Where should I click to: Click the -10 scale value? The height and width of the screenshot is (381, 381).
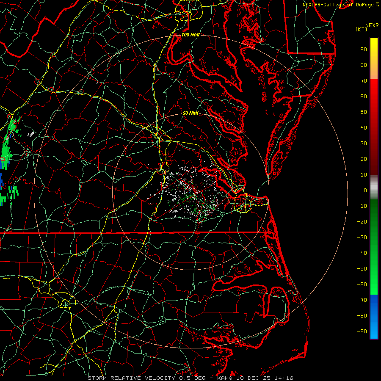click(x=362, y=206)
